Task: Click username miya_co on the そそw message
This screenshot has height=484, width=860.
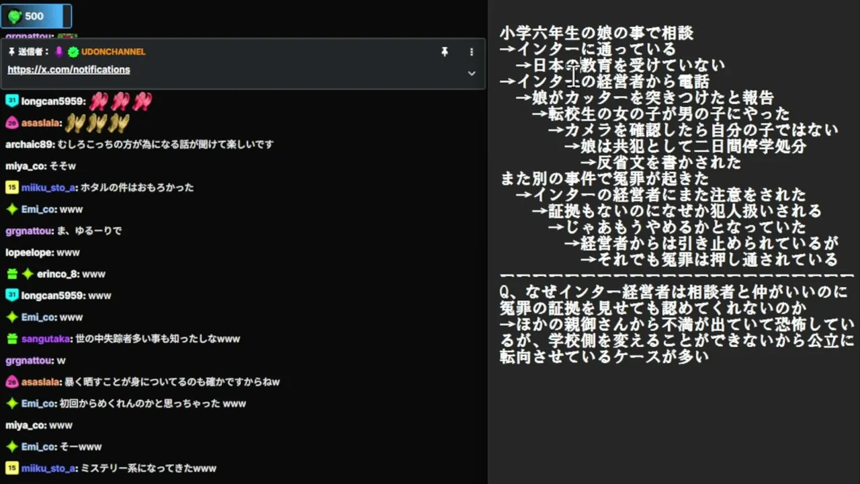Action: pyautogui.click(x=25, y=166)
